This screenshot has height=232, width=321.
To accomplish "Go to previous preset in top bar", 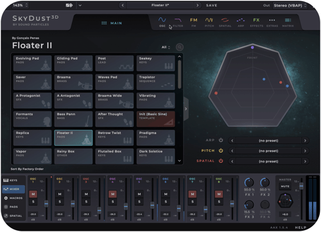I will 123,5.
